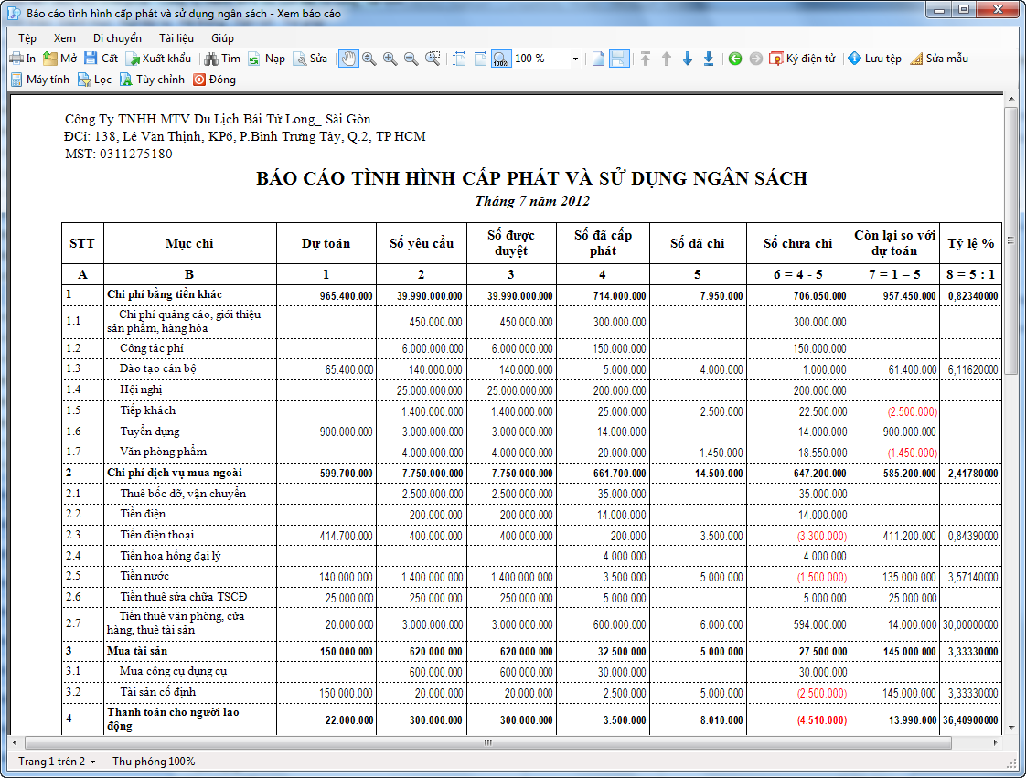Screen dimensions: 1026x778
Task: Zoom in with plus magnifier
Action: (x=390, y=59)
